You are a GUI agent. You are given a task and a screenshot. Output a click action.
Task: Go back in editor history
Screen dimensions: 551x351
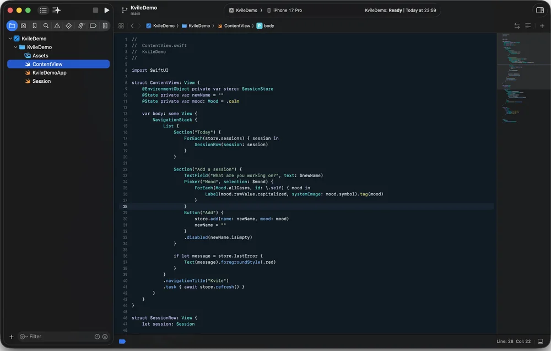click(x=132, y=26)
